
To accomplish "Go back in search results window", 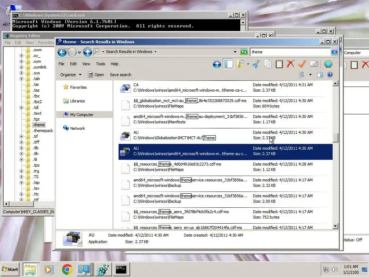I will 62,52.
